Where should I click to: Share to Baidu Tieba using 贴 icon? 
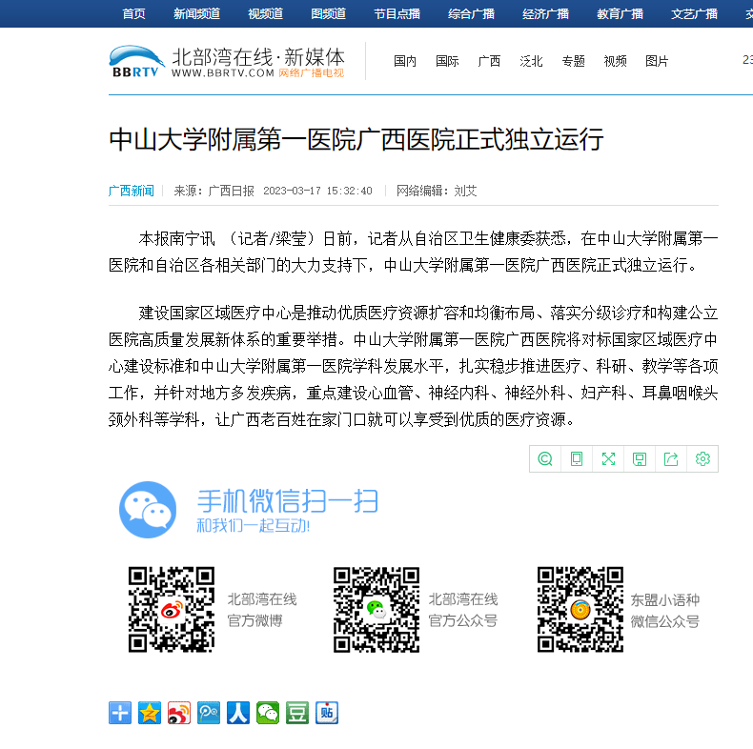point(327,713)
